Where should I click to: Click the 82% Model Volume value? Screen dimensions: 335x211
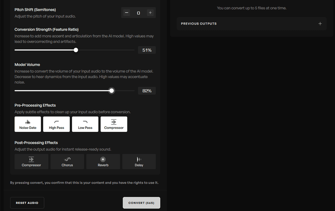coord(147,91)
